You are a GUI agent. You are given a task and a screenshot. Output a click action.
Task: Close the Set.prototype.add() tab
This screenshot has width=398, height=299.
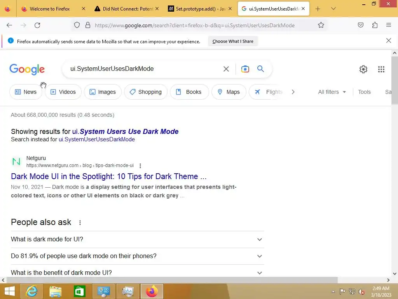click(x=230, y=9)
